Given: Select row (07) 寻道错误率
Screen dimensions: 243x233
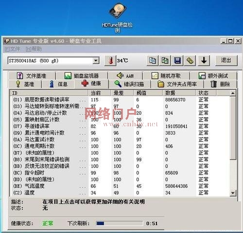Looking at the screenshot, I should point(120,126).
